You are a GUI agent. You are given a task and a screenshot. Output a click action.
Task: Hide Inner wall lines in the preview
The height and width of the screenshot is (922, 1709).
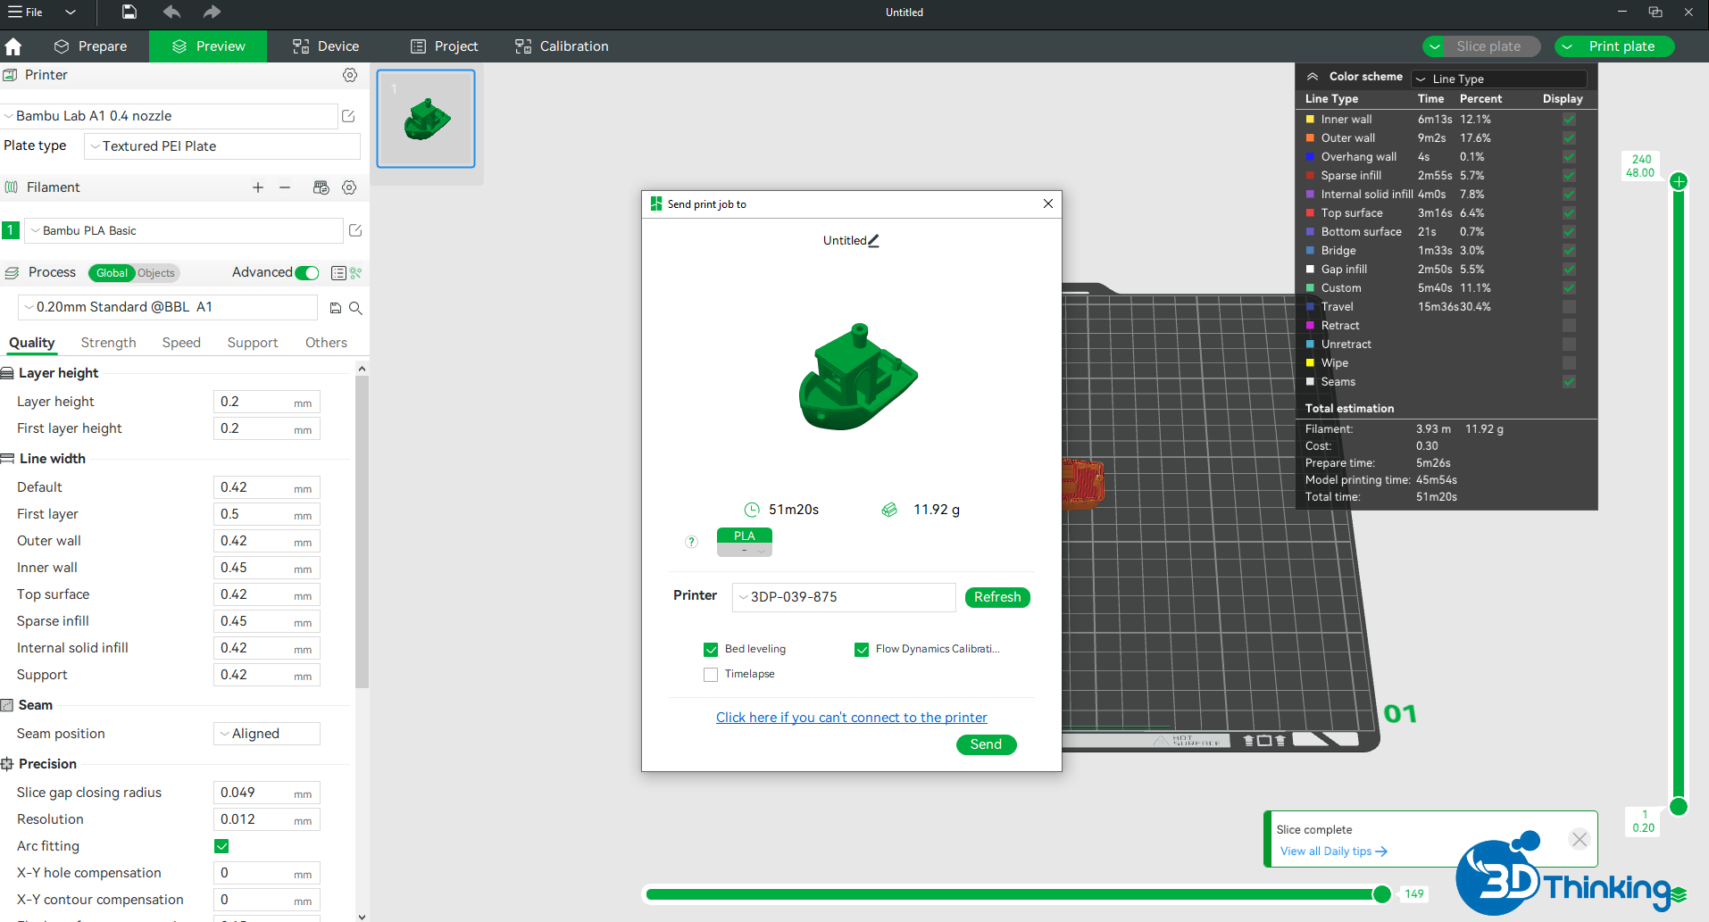tap(1569, 120)
